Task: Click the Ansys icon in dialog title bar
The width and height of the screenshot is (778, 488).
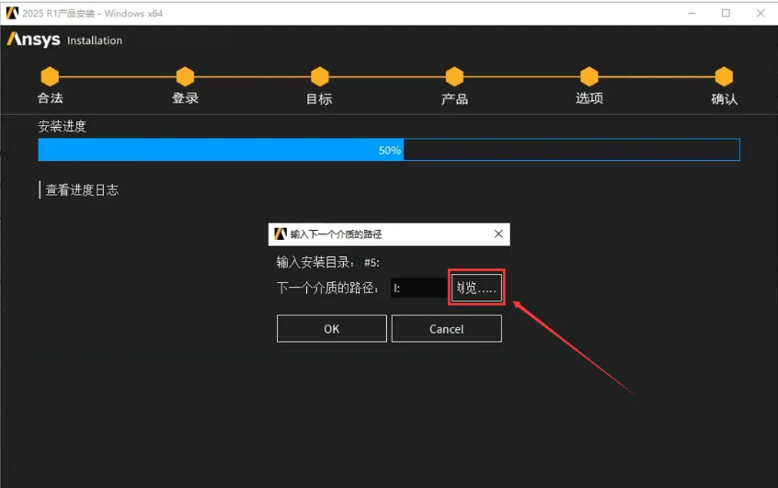Action: click(x=280, y=233)
